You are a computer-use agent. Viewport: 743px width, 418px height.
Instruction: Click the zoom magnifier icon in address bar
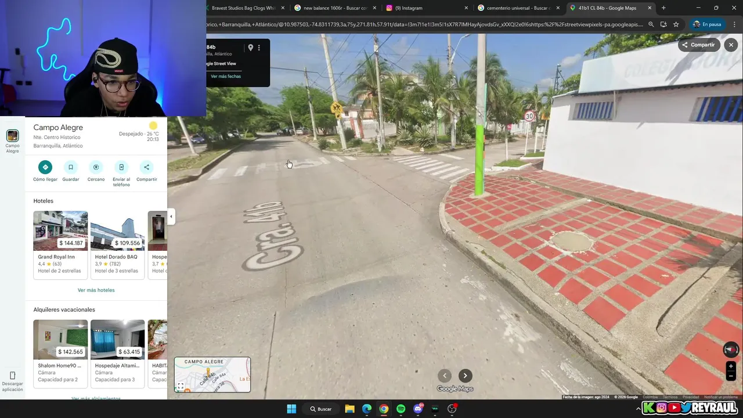coord(651,24)
